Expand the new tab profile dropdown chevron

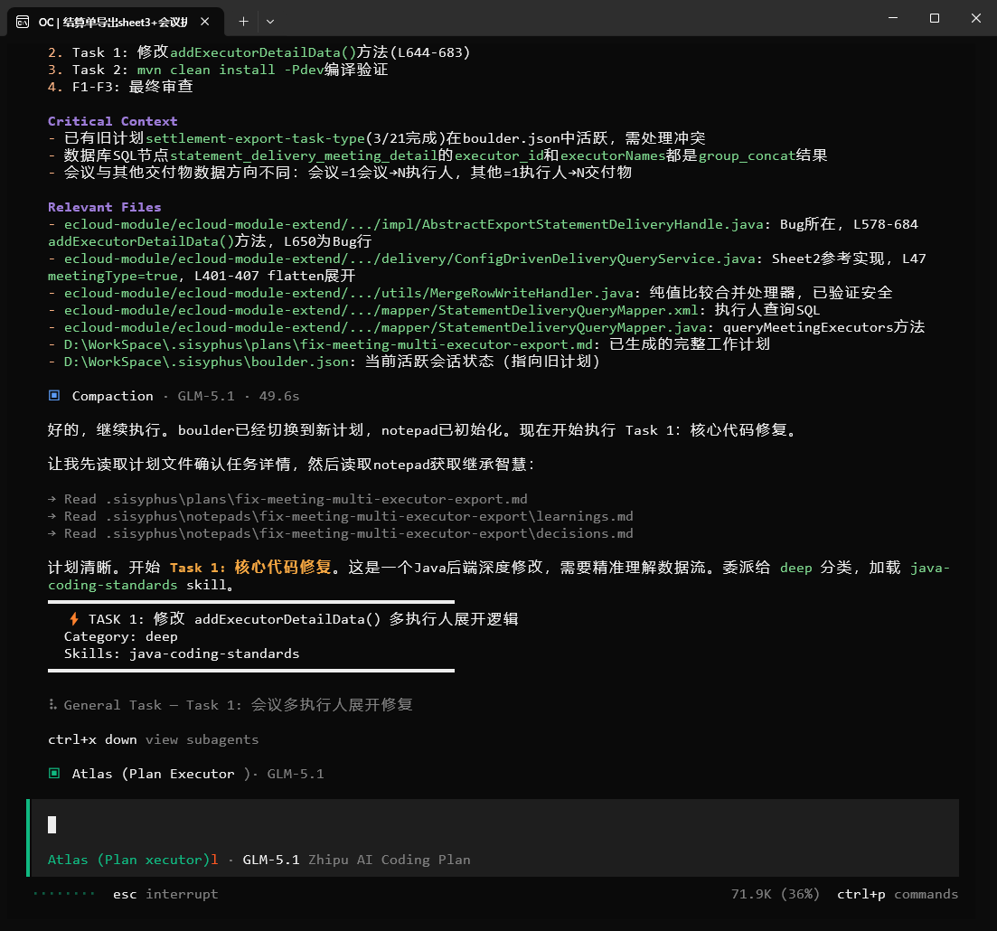pos(270,20)
